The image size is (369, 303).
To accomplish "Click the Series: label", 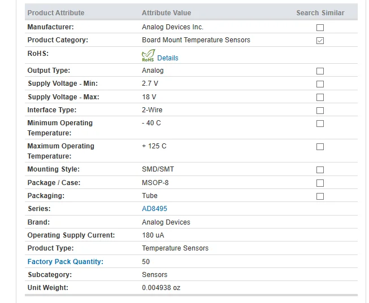I will point(39,209).
